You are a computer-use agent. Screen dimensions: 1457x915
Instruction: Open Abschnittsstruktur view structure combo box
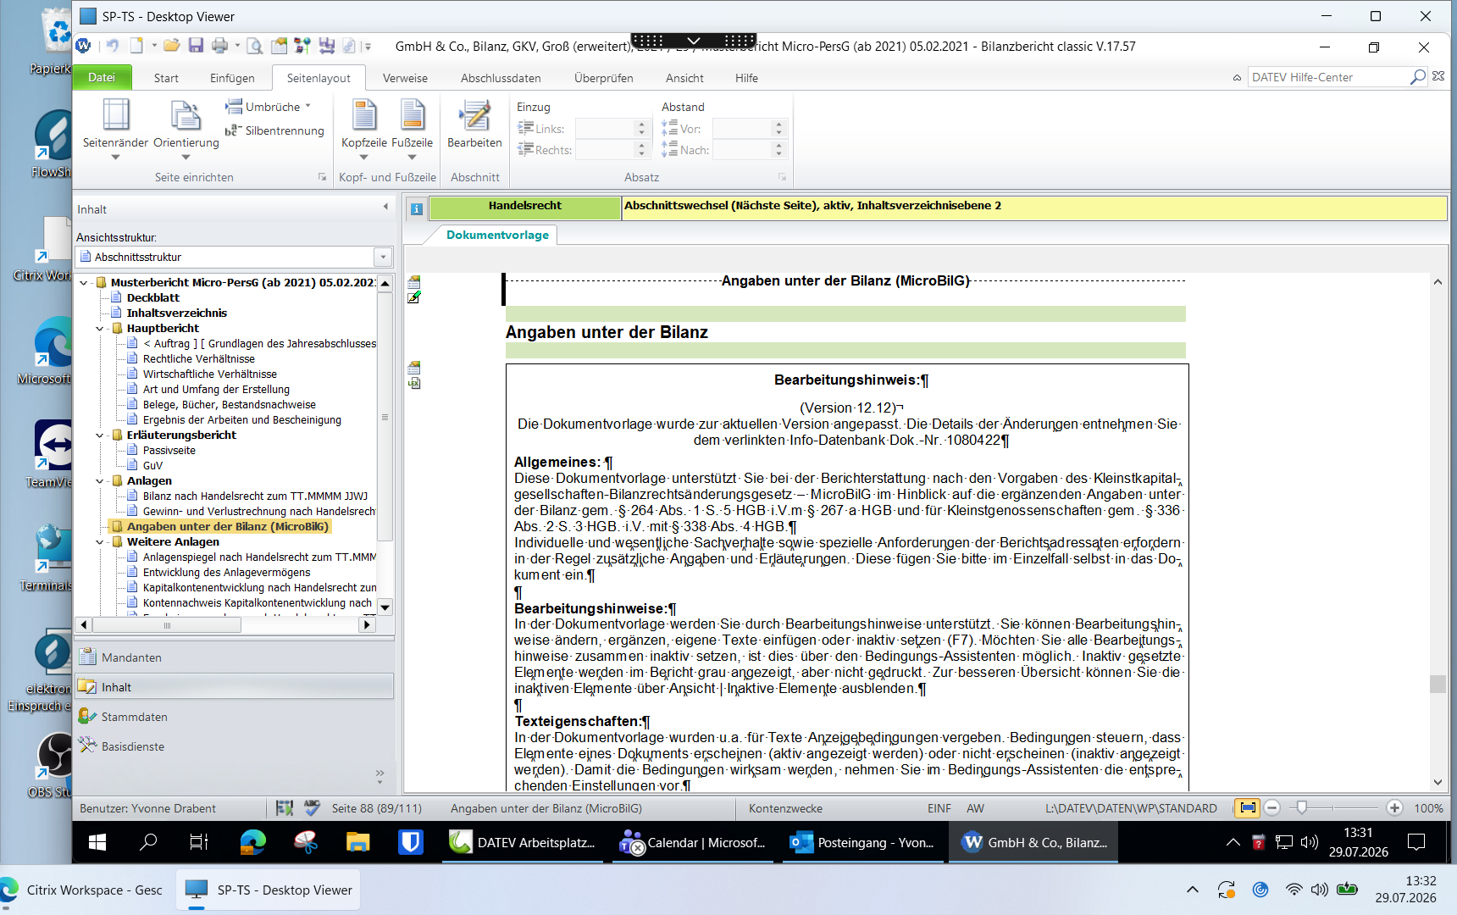[x=234, y=257]
